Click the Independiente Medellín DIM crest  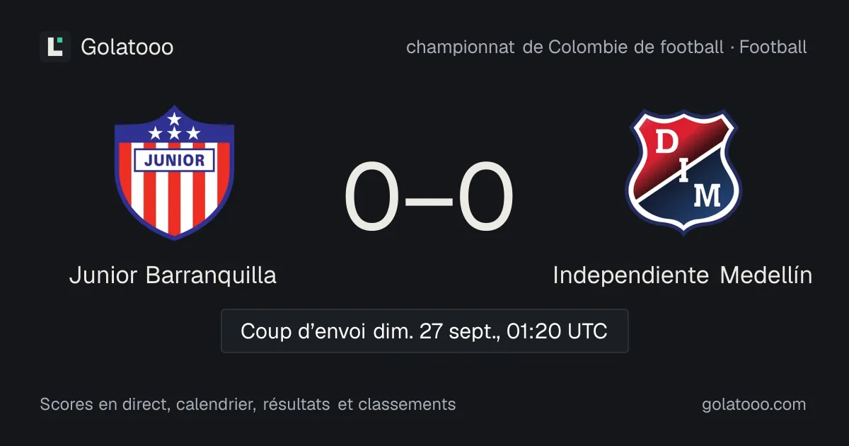click(683, 172)
